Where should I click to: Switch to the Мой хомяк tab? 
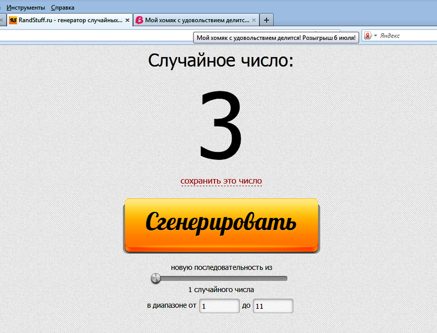click(x=196, y=20)
